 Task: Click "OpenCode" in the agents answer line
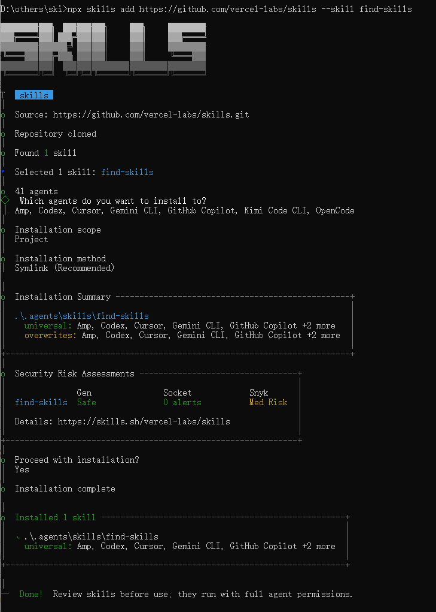335,210
